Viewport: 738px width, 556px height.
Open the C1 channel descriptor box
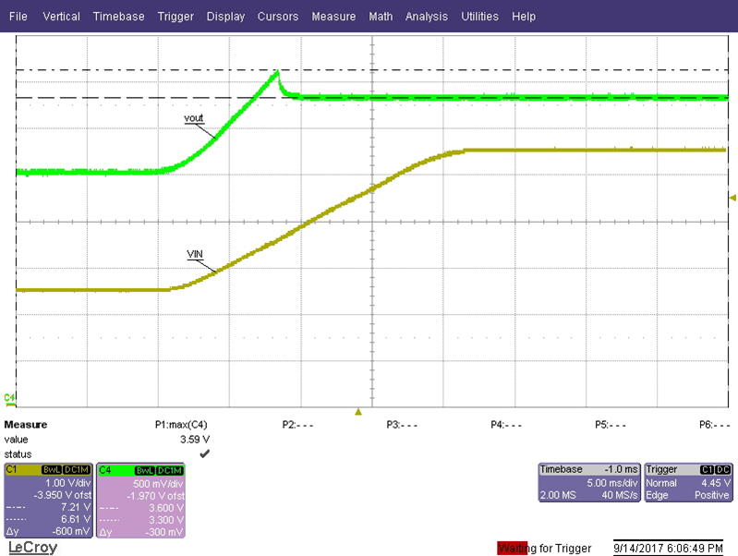(48, 501)
